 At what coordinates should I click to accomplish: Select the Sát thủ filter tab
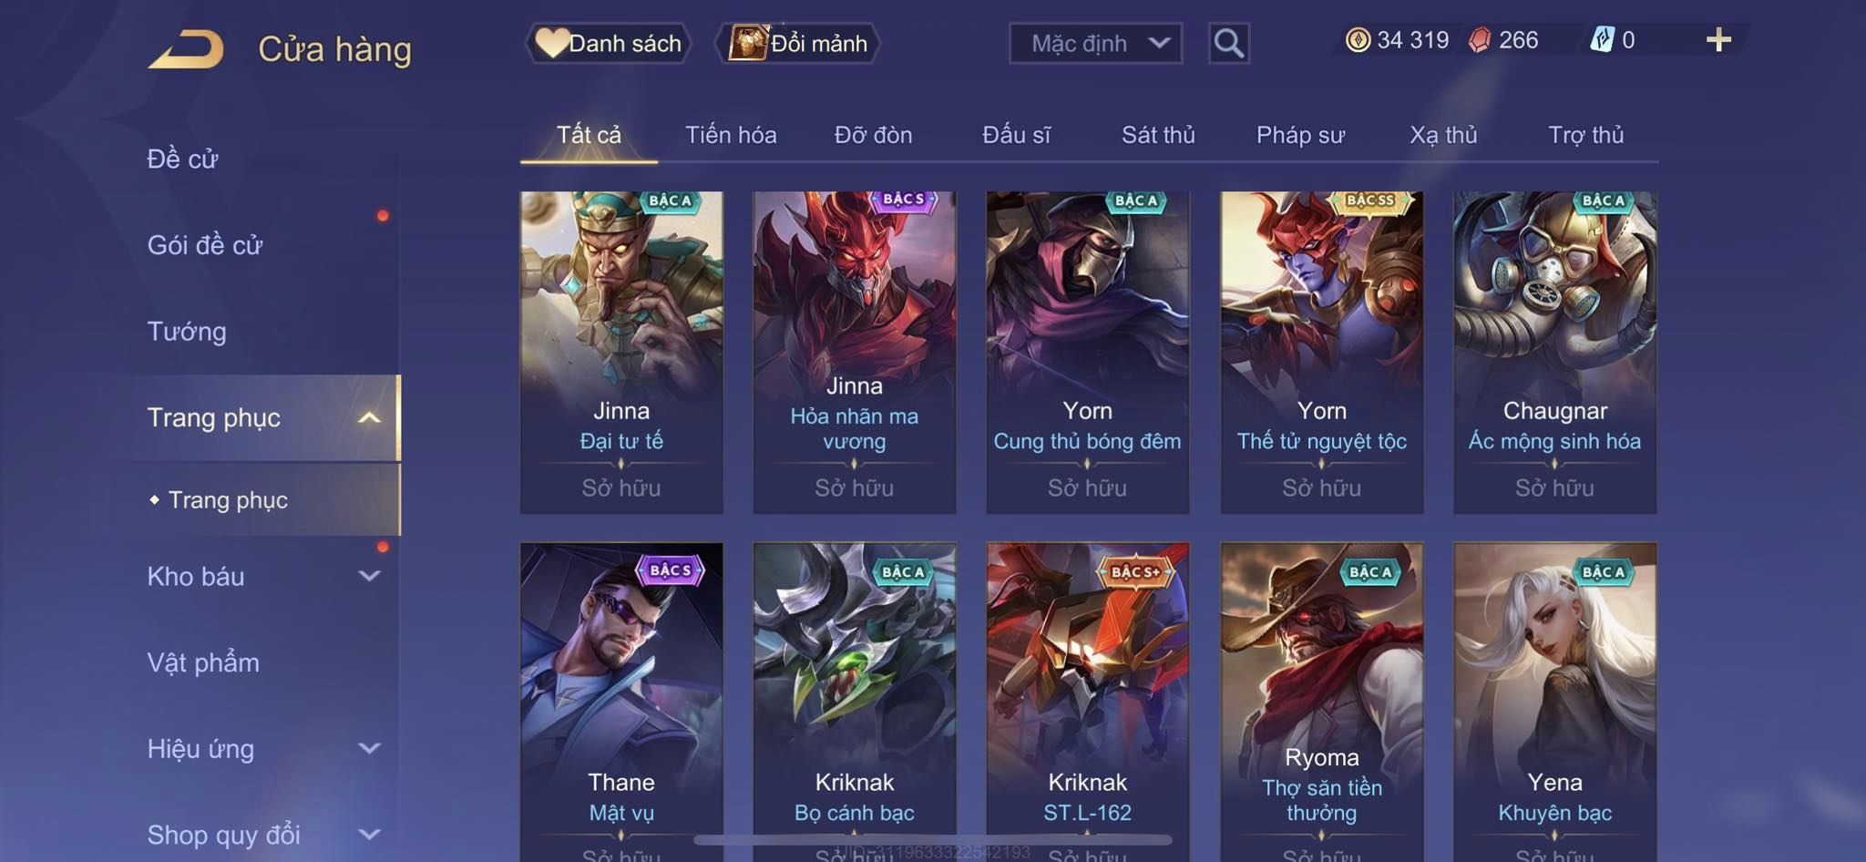(1158, 135)
